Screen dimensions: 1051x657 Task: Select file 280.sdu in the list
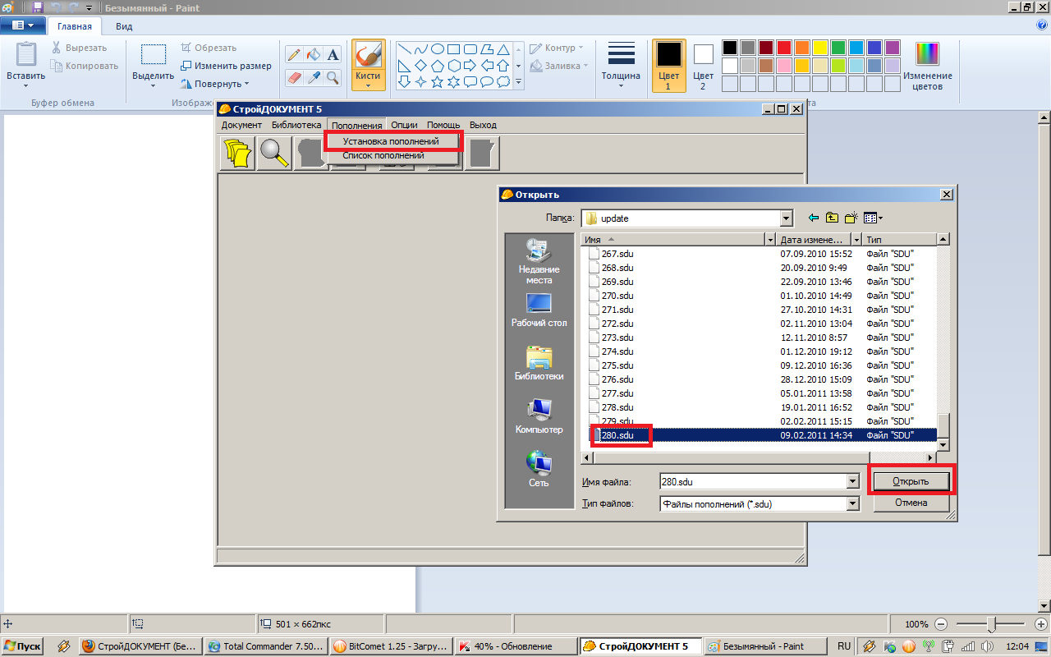[x=617, y=435]
